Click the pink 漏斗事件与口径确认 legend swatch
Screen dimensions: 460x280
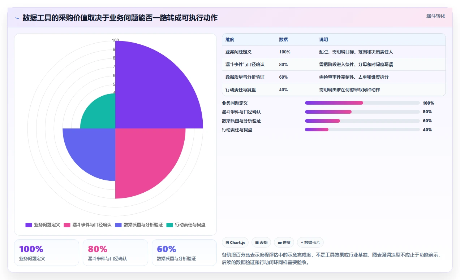click(67, 225)
